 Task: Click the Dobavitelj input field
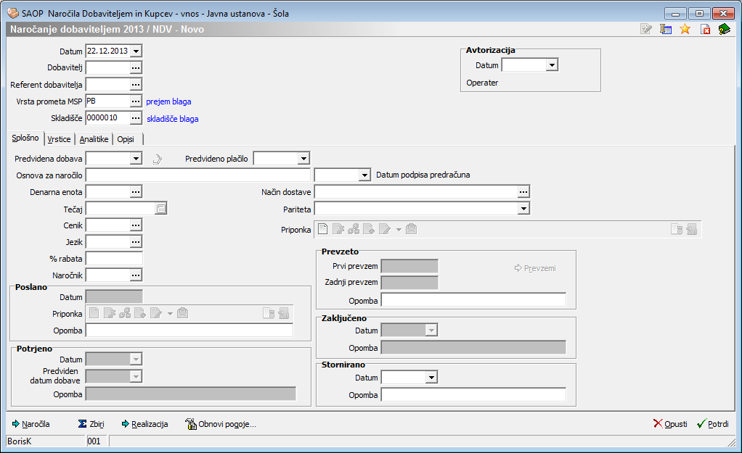point(108,68)
